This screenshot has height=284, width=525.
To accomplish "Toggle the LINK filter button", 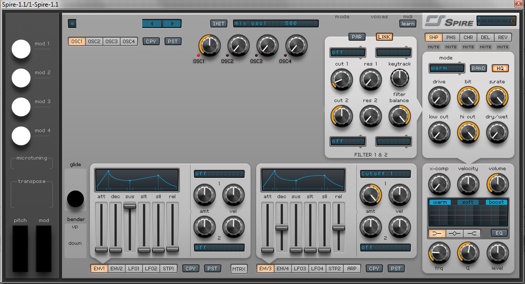I will 384,37.
